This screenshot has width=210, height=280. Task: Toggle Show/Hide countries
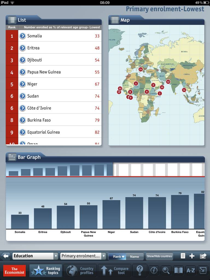(159, 256)
